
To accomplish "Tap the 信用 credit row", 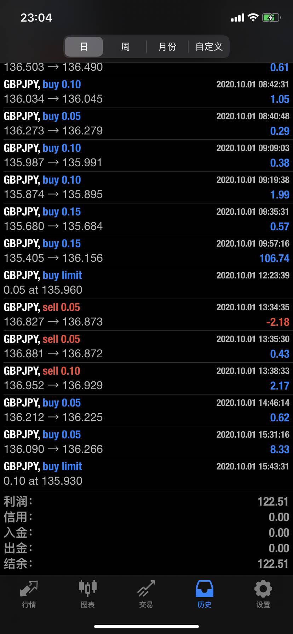I will click(x=146, y=517).
